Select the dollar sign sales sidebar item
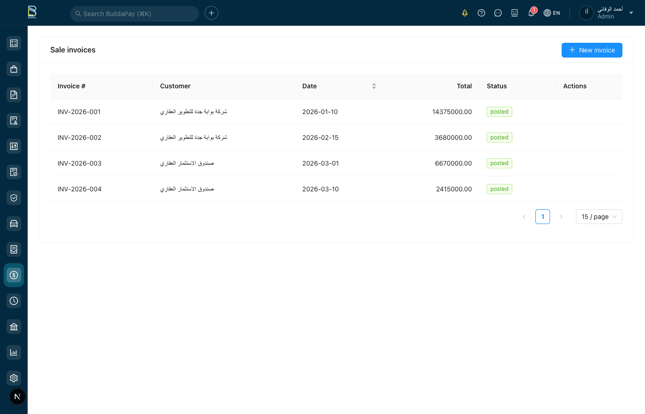645x414 pixels. click(x=14, y=275)
